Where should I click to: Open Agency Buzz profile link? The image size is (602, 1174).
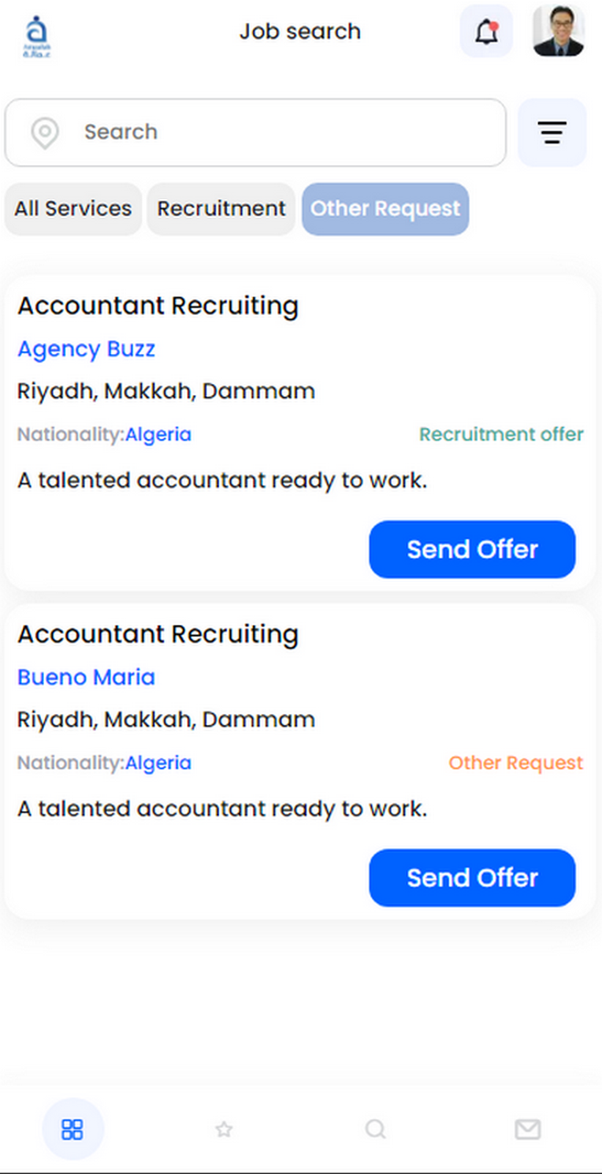pos(87,348)
